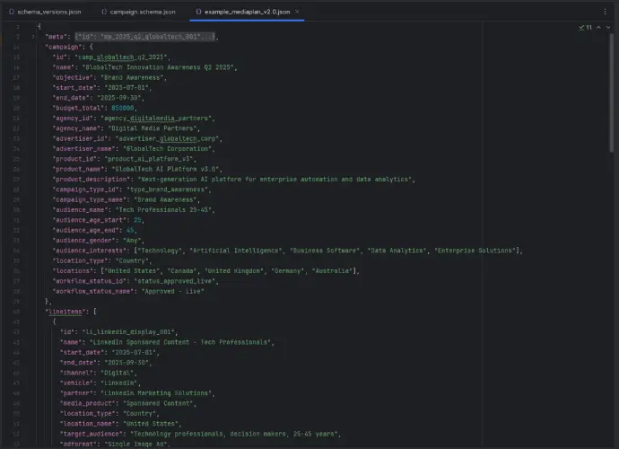Click "advertiser_globaltech_corp" value
Image resolution: width=619 pixels, height=449 pixels.
168,138
